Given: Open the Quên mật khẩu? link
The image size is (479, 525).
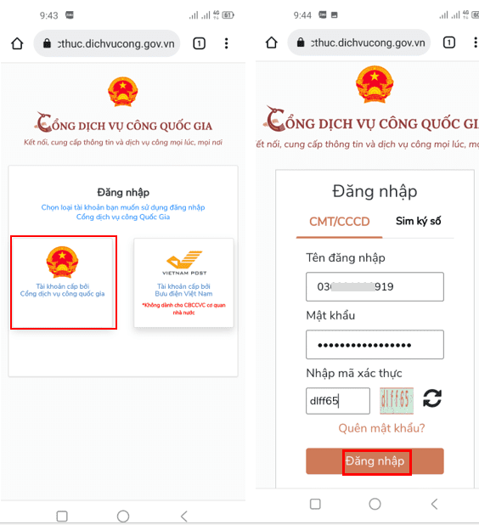Looking at the screenshot, I should (x=381, y=428).
